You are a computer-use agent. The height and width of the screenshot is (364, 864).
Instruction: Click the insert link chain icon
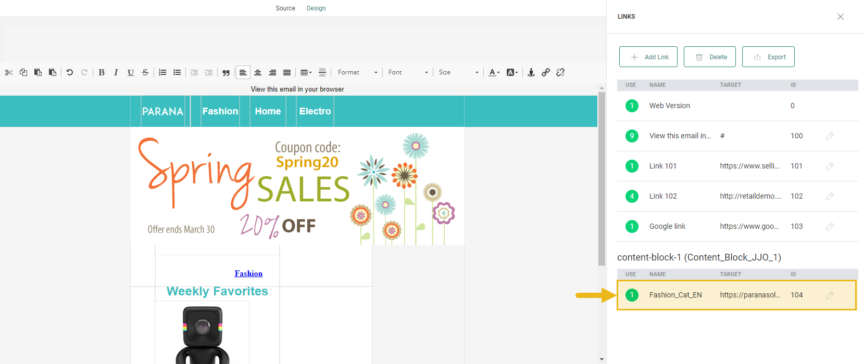pos(546,72)
